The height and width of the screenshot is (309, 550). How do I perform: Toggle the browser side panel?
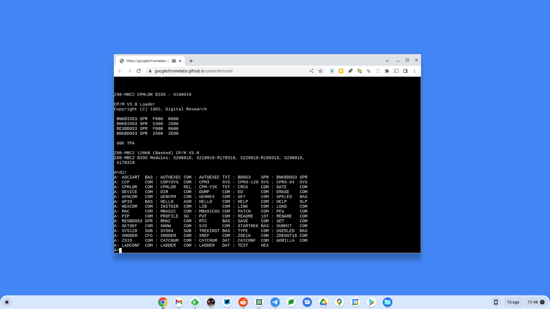[x=405, y=71]
